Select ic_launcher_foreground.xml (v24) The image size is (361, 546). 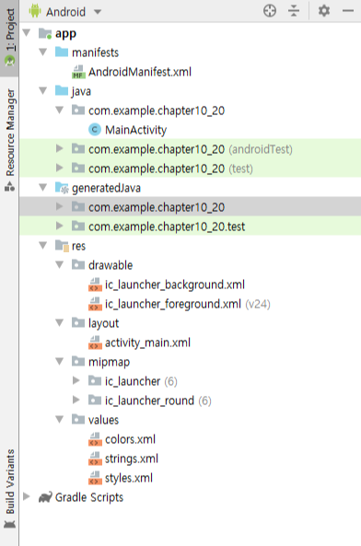click(188, 304)
